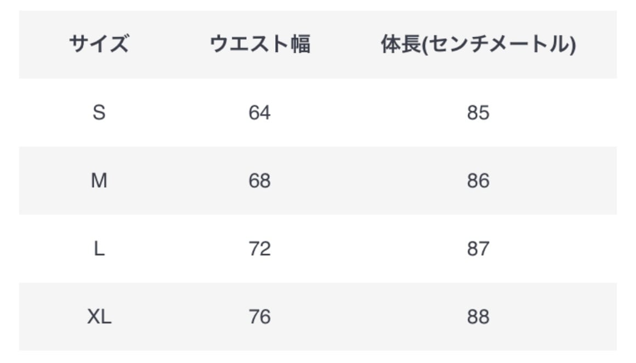Click the ウエスト幅 column header
This screenshot has height=363, width=636.
point(260,44)
